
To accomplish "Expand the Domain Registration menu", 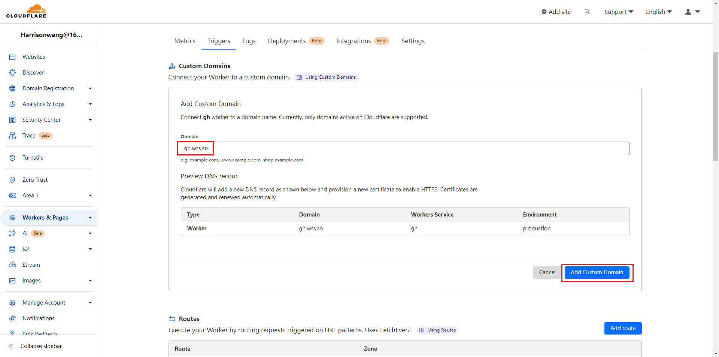I will pos(90,88).
